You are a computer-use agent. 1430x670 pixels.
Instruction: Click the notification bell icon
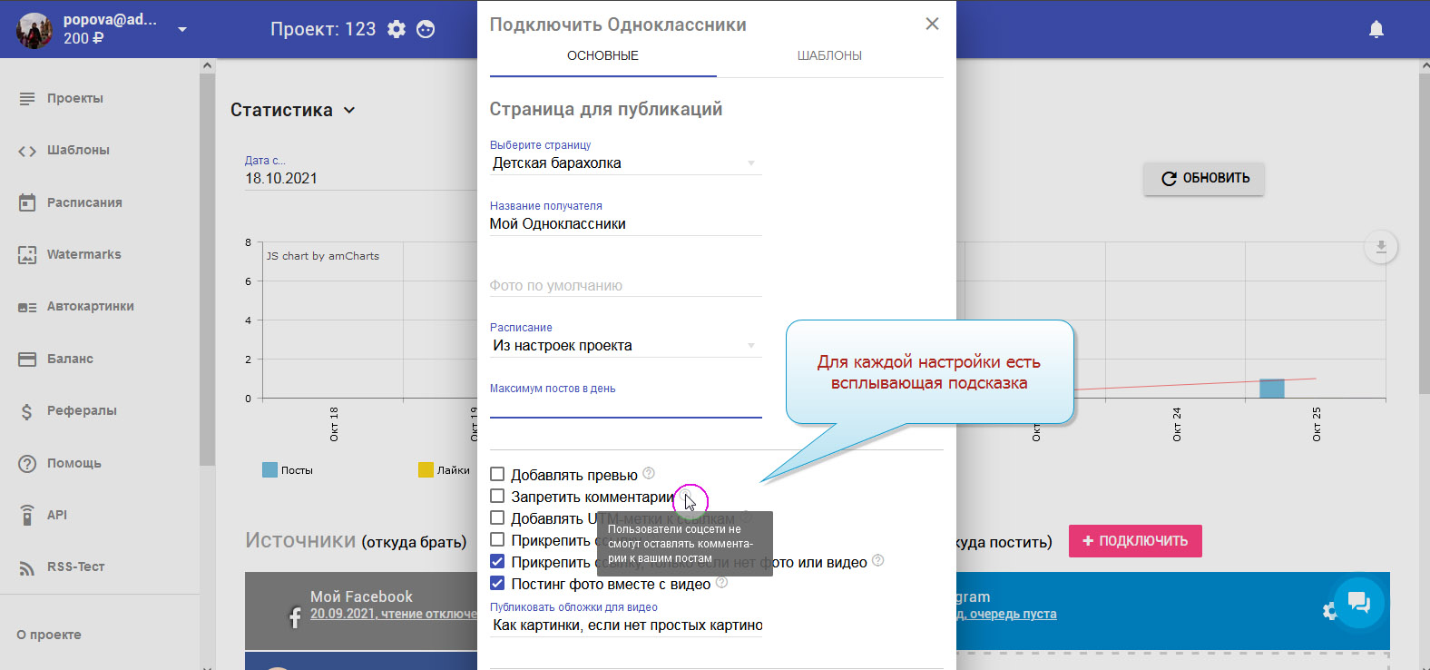[1376, 29]
